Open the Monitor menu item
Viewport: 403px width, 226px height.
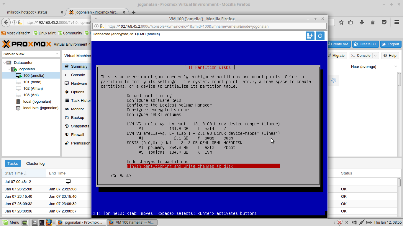click(76, 109)
